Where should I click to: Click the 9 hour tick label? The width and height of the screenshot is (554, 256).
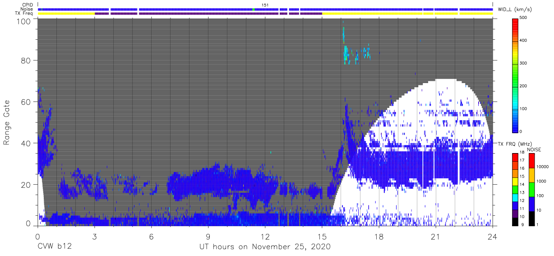click(x=208, y=237)
